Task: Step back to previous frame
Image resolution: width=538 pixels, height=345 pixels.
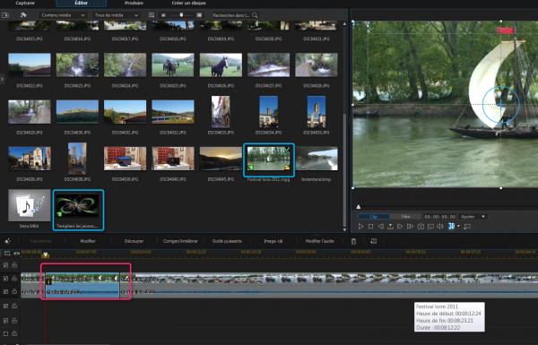Action: click(380, 227)
